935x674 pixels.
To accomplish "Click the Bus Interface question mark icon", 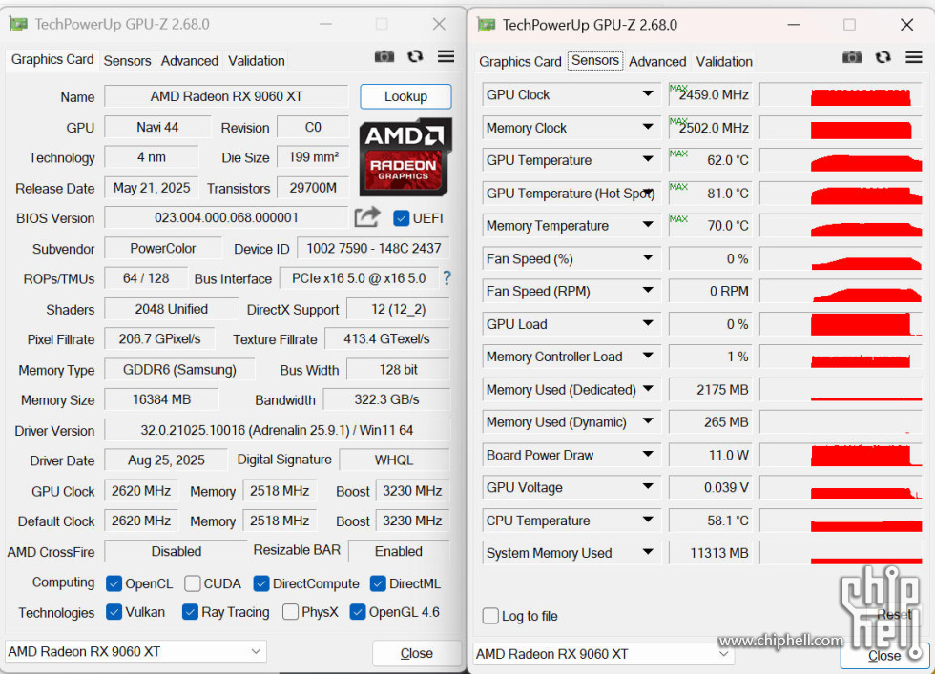I will [x=446, y=278].
